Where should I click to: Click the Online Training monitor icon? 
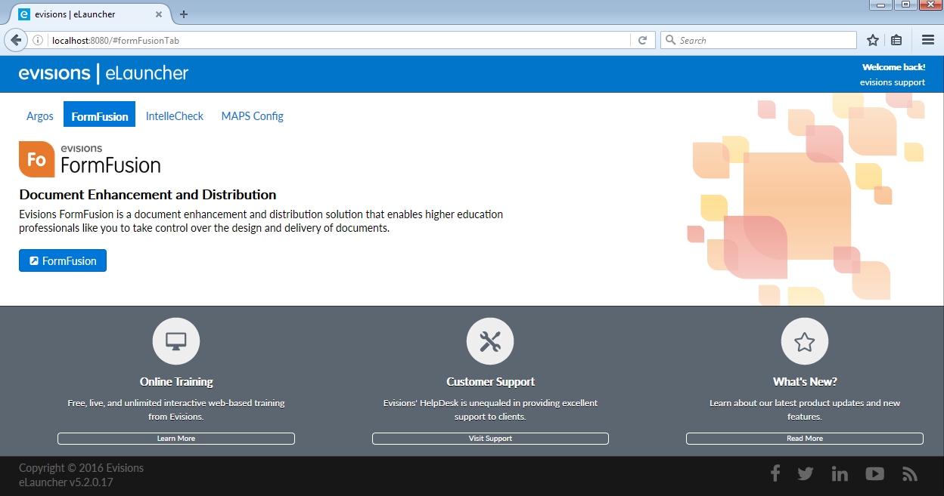click(176, 341)
